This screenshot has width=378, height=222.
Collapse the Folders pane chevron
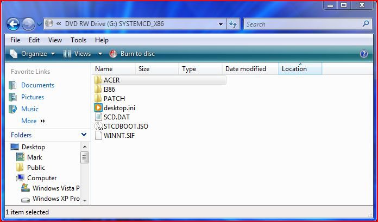(84, 135)
